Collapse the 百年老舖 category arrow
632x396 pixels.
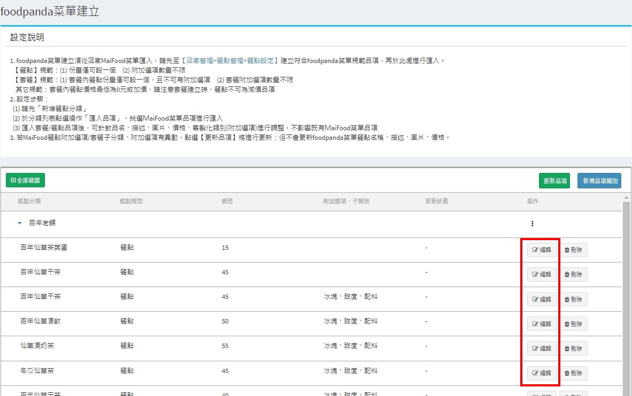pos(20,224)
